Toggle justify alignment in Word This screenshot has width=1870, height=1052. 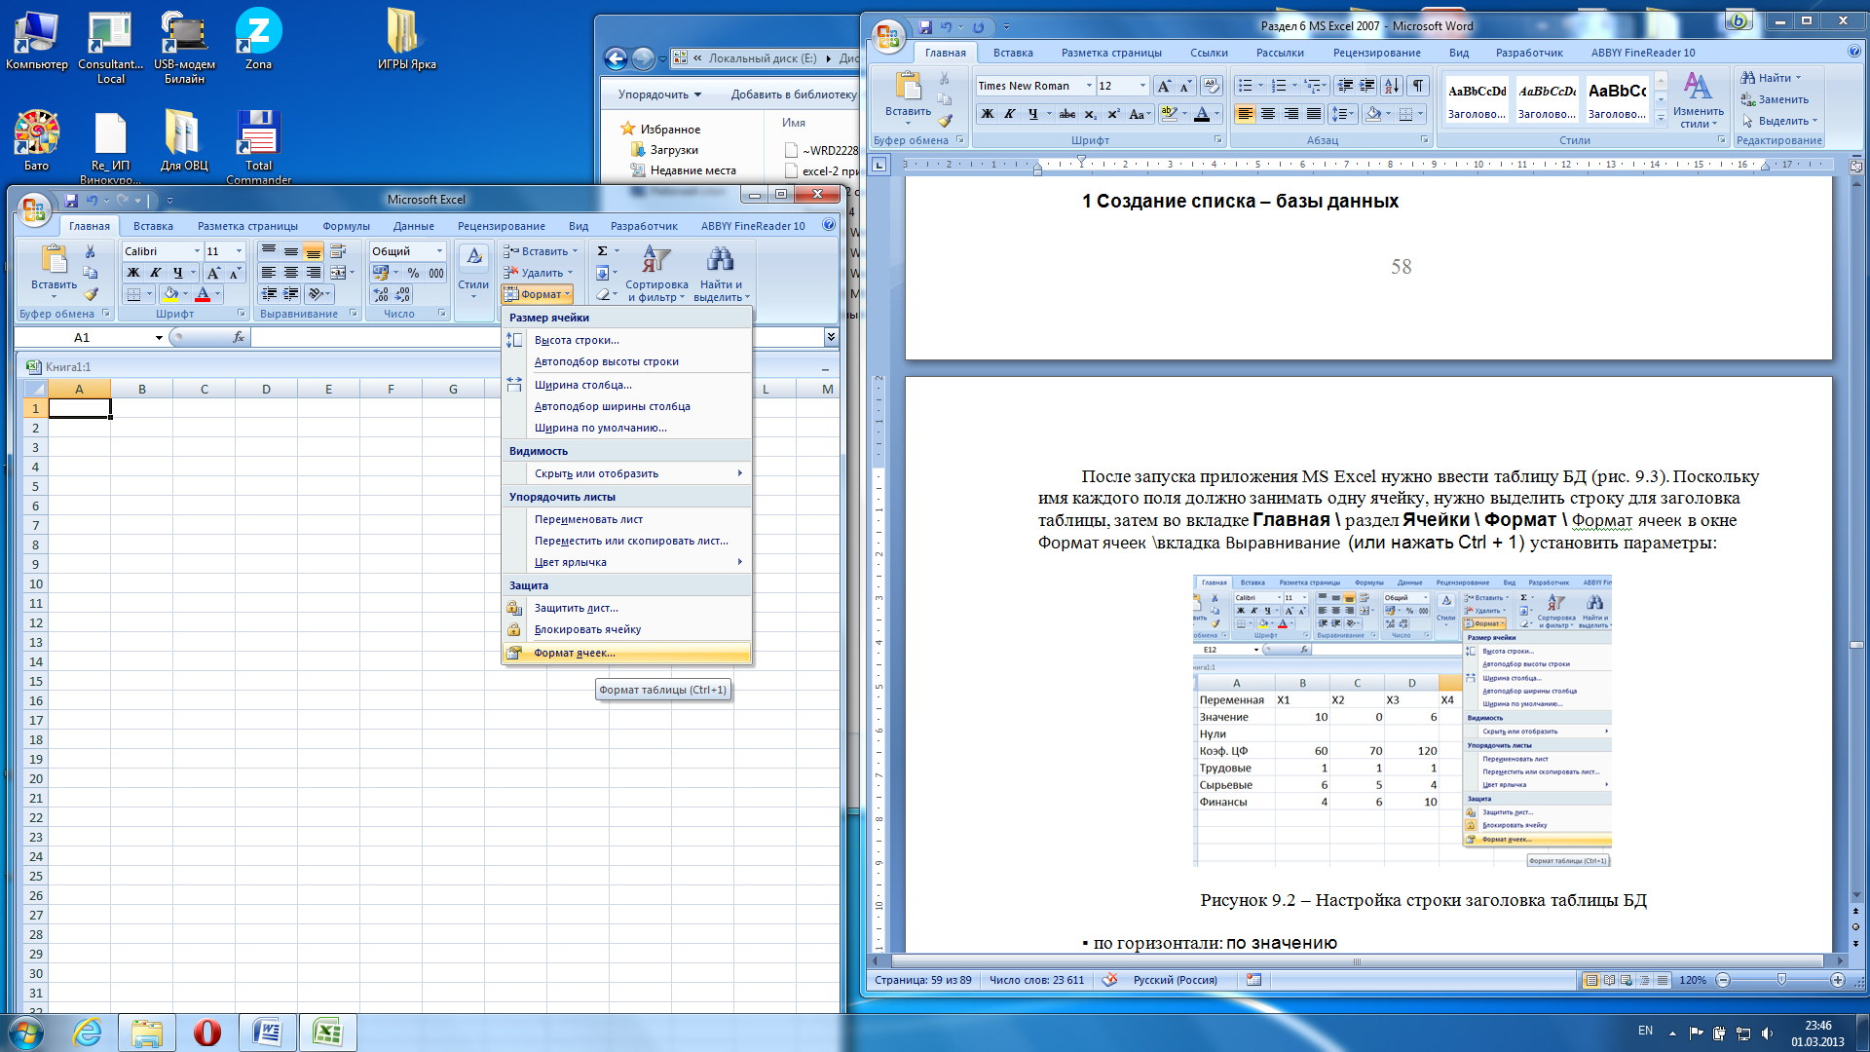coord(1314,114)
